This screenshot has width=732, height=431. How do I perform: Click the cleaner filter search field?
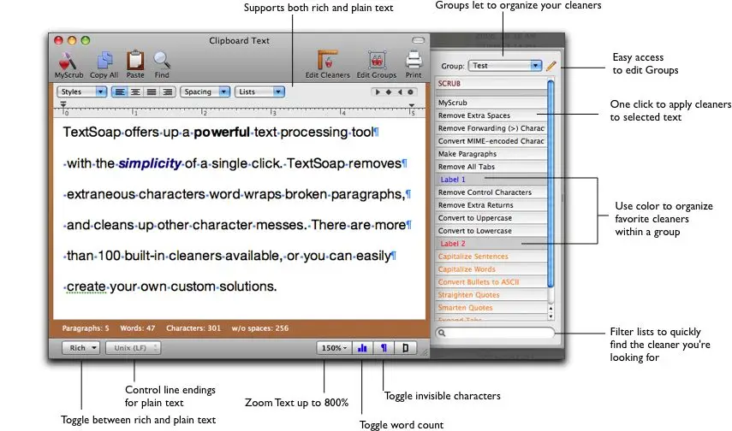coord(495,333)
